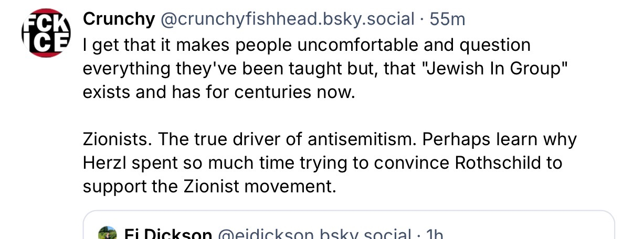The width and height of the screenshot is (633, 239).
Task: Click the @crunchyfishhead.bsky.social handle
Action: 287,19
